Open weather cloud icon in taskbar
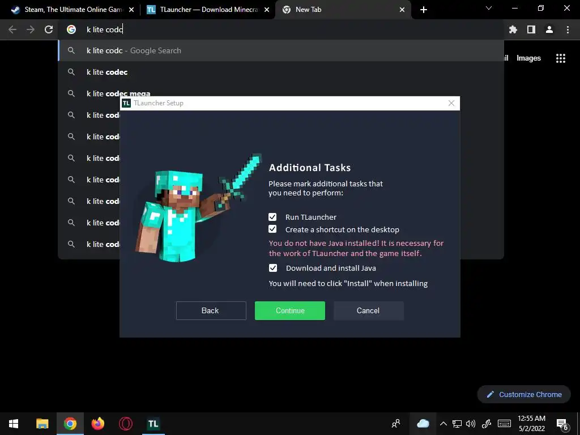 (423, 424)
